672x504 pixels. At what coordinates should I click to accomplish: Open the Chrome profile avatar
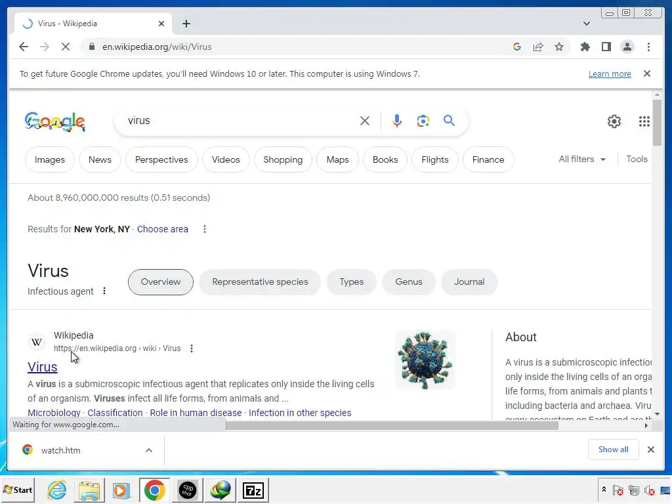627,47
